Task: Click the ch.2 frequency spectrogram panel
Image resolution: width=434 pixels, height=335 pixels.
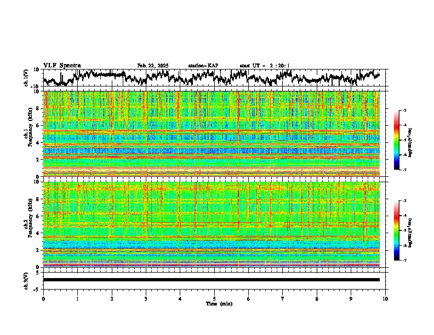Action: click(212, 224)
